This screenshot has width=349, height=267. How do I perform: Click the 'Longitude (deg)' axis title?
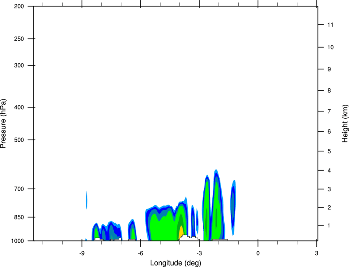pos(176,263)
